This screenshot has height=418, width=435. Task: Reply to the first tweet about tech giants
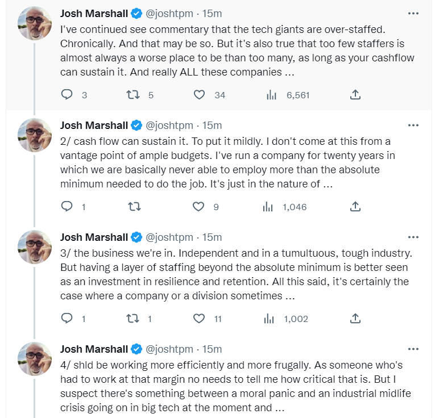pyautogui.click(x=68, y=95)
